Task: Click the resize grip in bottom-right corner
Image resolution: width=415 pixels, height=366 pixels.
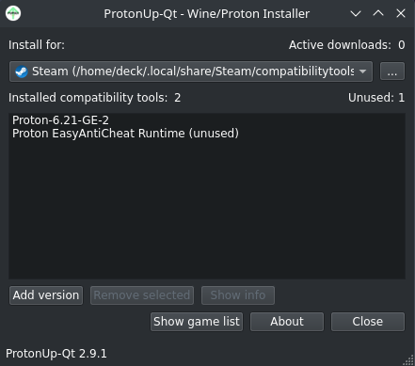Action: click(x=408, y=360)
